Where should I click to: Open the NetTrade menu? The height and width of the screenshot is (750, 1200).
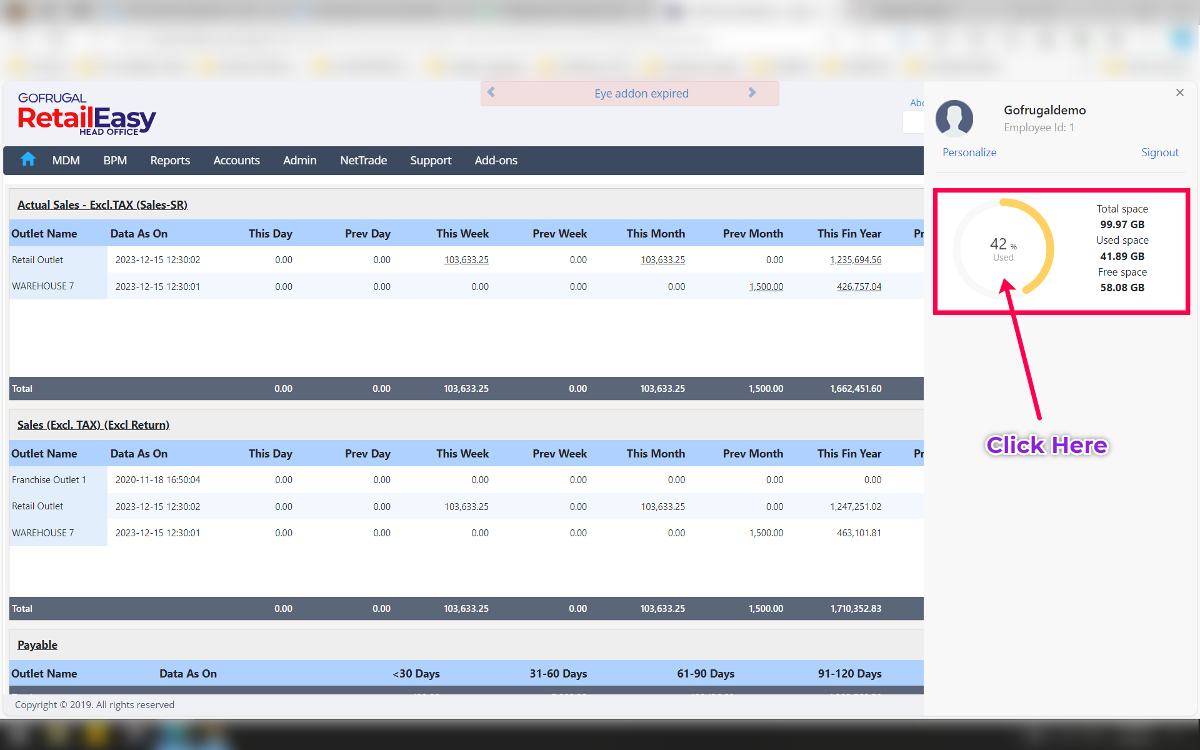pos(363,161)
